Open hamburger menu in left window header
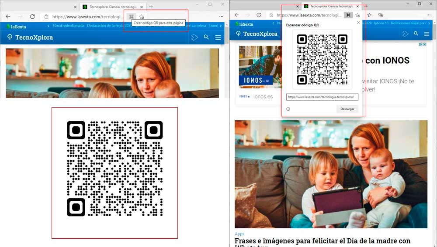The height and width of the screenshot is (247, 437). pos(218,37)
